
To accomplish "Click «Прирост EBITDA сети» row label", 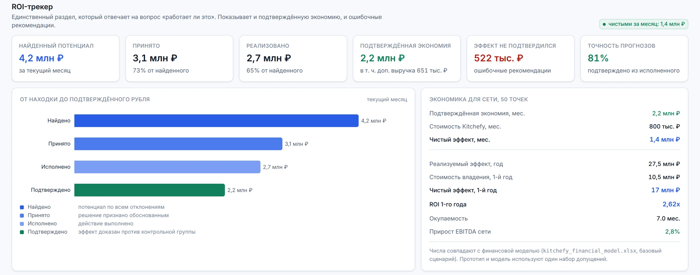I will (x=460, y=232).
